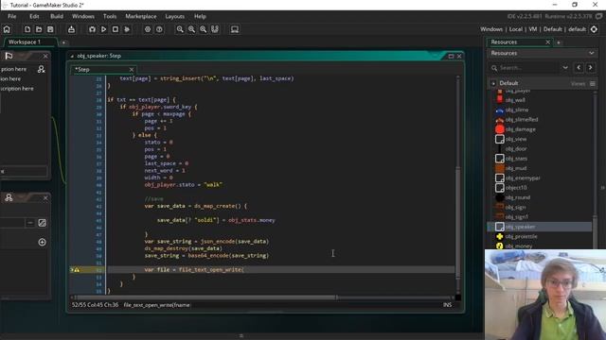
Task: Click the Create Executable toolbar icon
Action: 71,29
